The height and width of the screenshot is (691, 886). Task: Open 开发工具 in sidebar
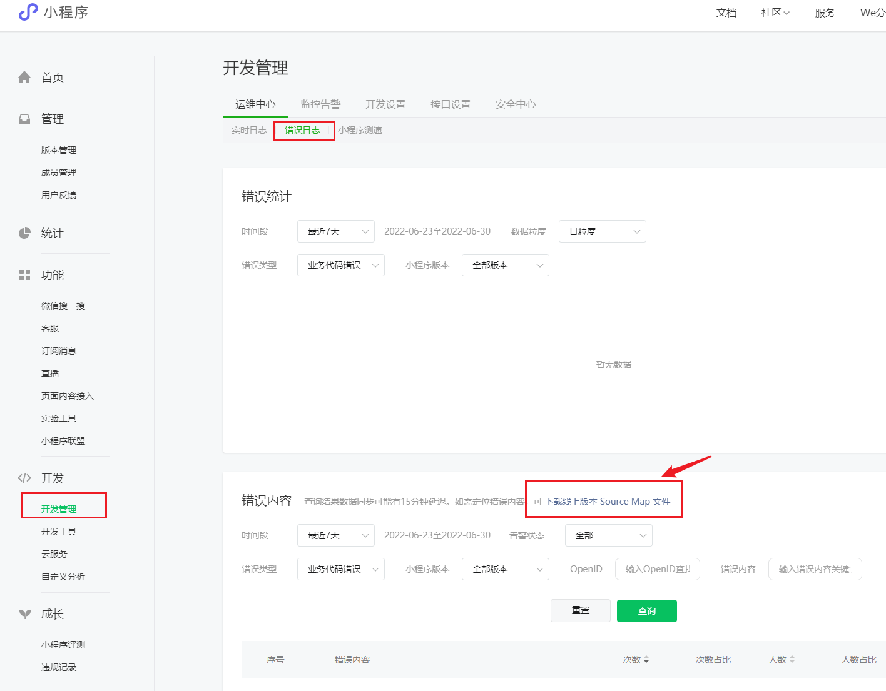pos(59,532)
